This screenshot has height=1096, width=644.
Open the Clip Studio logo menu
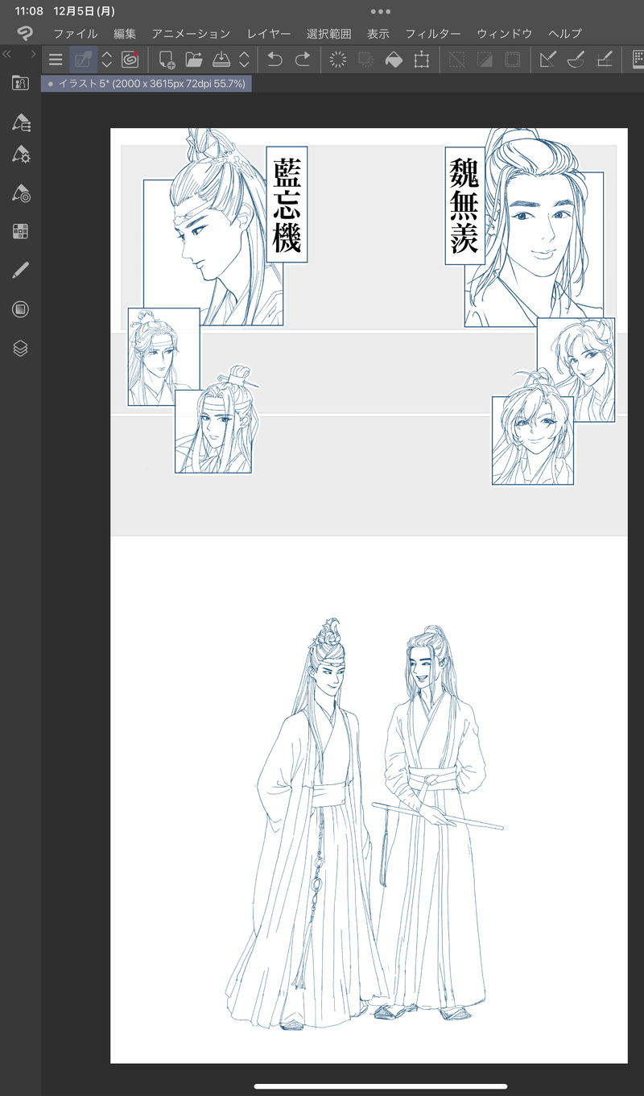(24, 35)
